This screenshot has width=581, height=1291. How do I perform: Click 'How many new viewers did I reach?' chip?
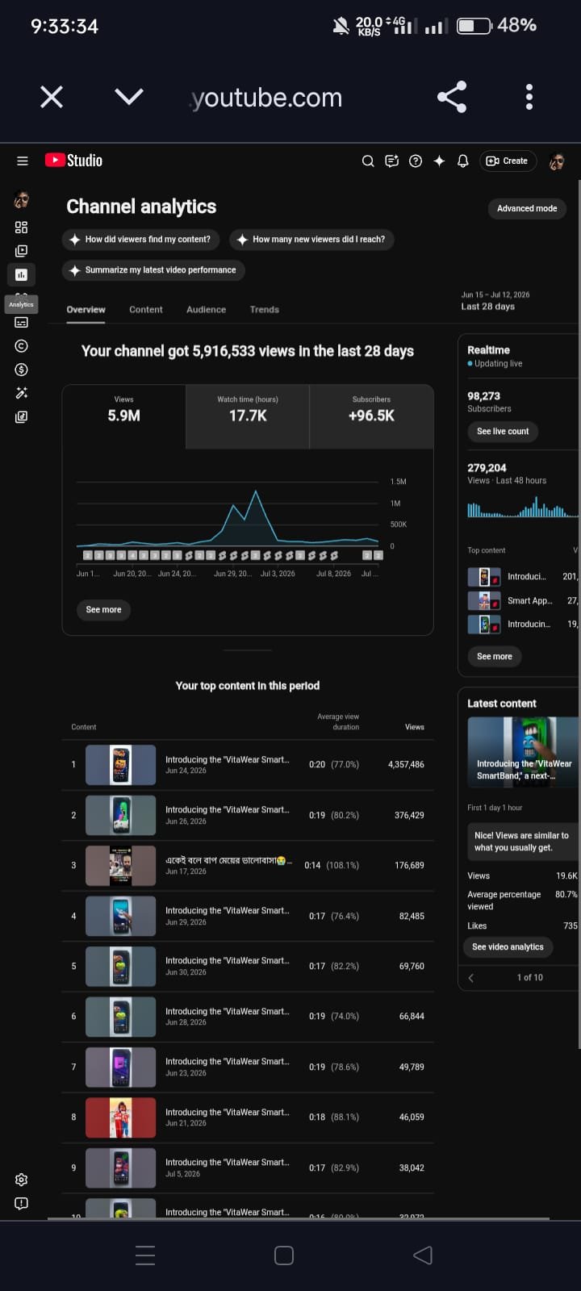(x=312, y=240)
